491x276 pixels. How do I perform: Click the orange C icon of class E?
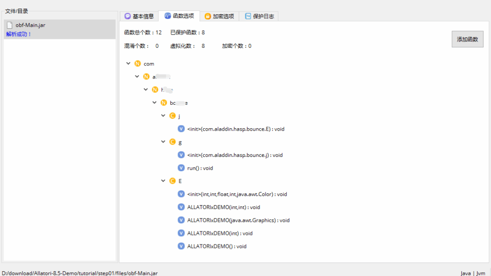(x=173, y=181)
